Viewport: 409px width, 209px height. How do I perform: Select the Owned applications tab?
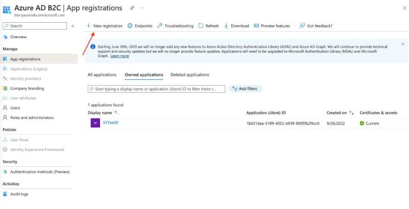point(144,75)
